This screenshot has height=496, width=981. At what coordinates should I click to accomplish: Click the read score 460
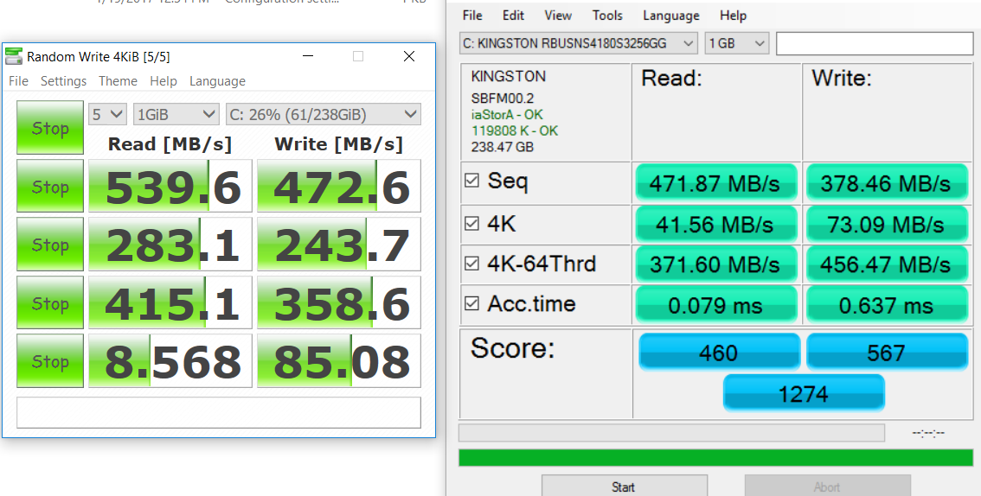coord(719,353)
